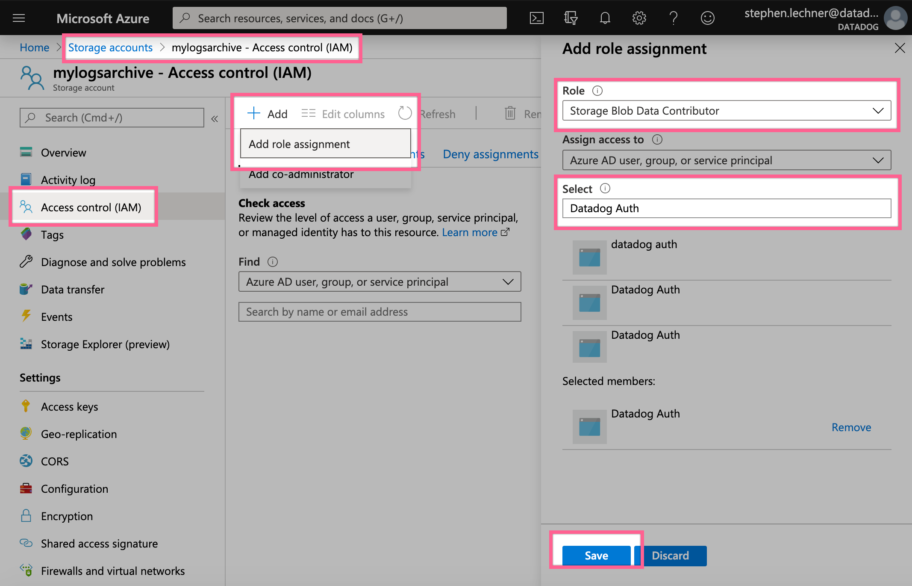This screenshot has width=912, height=586.
Task: Open CORS settings
Action: click(44, 462)
